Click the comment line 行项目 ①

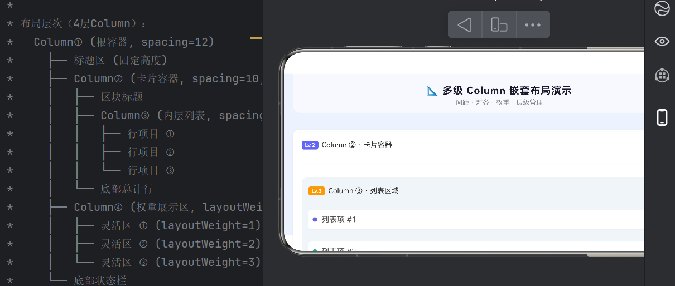pyautogui.click(x=151, y=134)
